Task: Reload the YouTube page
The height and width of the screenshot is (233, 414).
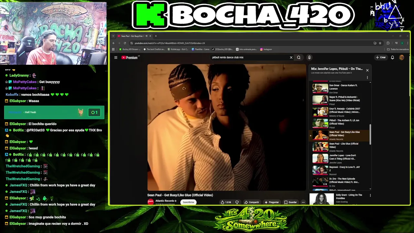Action: tap(125, 43)
